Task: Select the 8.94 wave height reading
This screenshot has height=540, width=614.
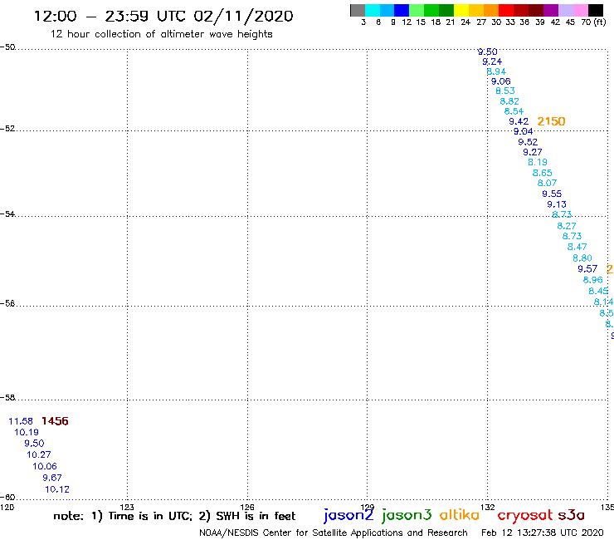Action: click(x=496, y=71)
